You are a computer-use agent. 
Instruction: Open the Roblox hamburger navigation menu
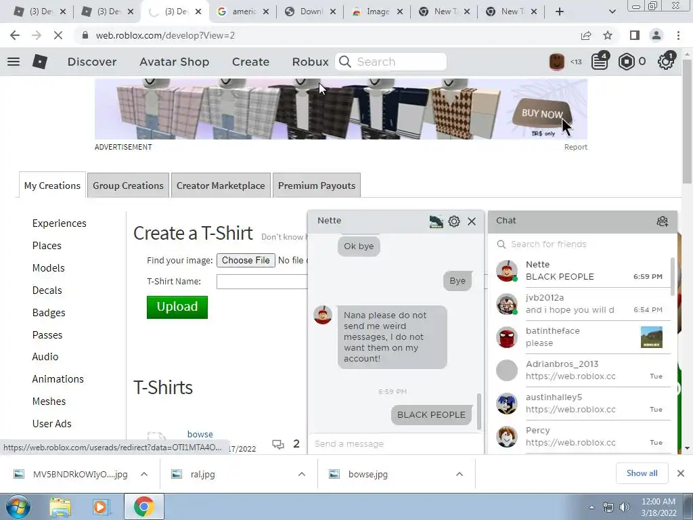tap(14, 62)
